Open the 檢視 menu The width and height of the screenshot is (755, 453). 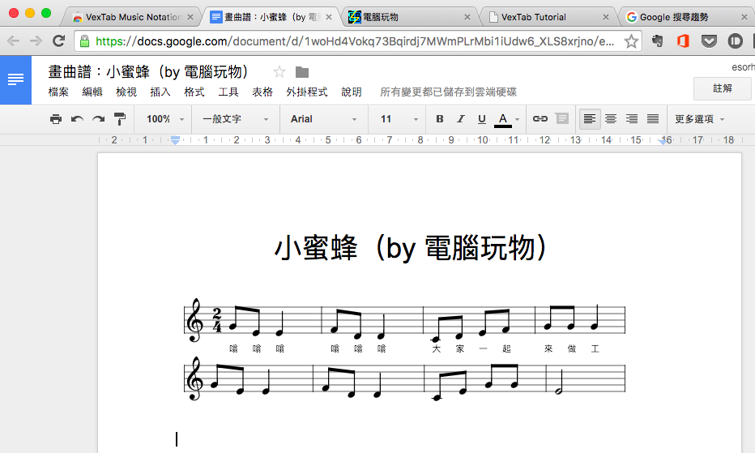126,92
